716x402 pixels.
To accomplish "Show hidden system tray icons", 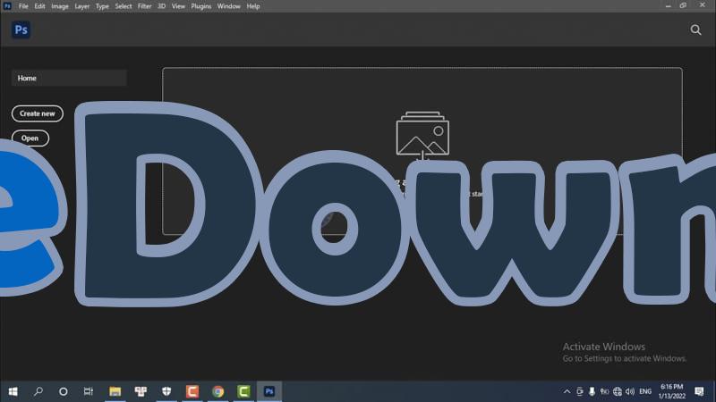I will 567,391.
